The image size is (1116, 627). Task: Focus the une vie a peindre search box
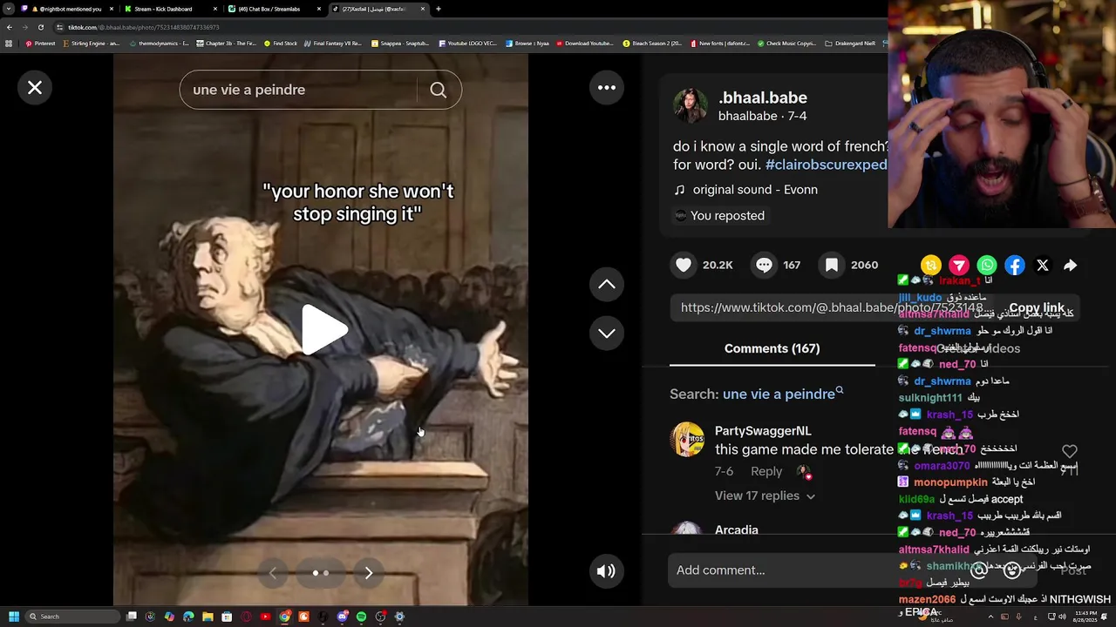click(301, 90)
